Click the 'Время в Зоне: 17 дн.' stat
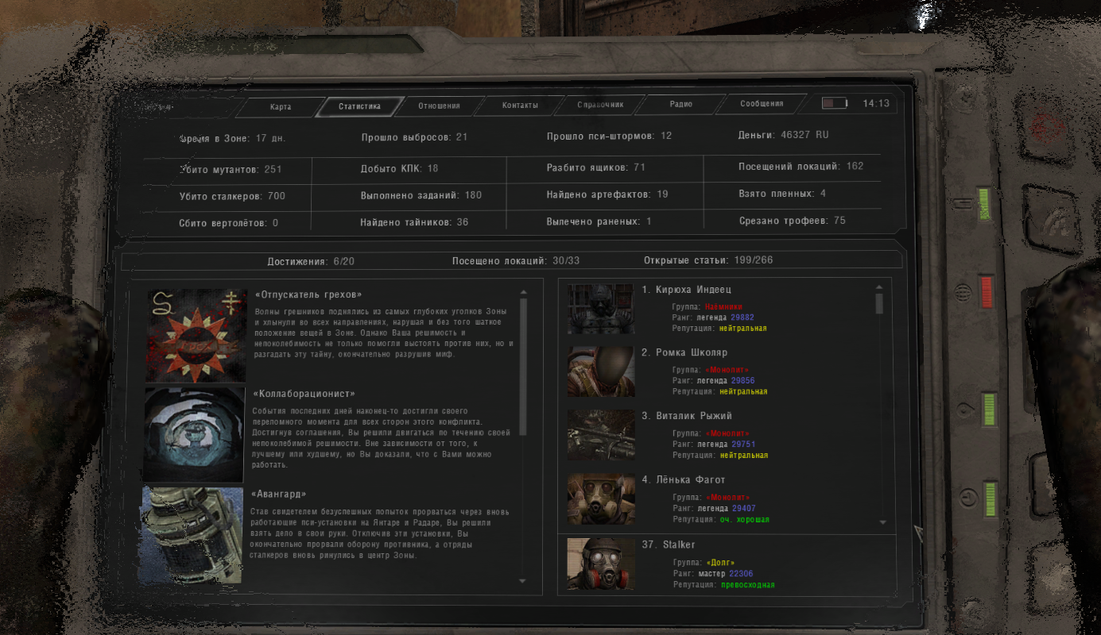The width and height of the screenshot is (1101, 635). tap(232, 138)
